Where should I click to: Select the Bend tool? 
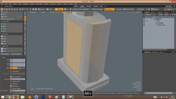pyautogui.click(x=12, y=26)
